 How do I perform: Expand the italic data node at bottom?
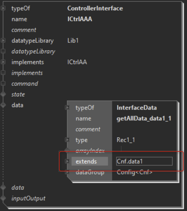[3, 187]
